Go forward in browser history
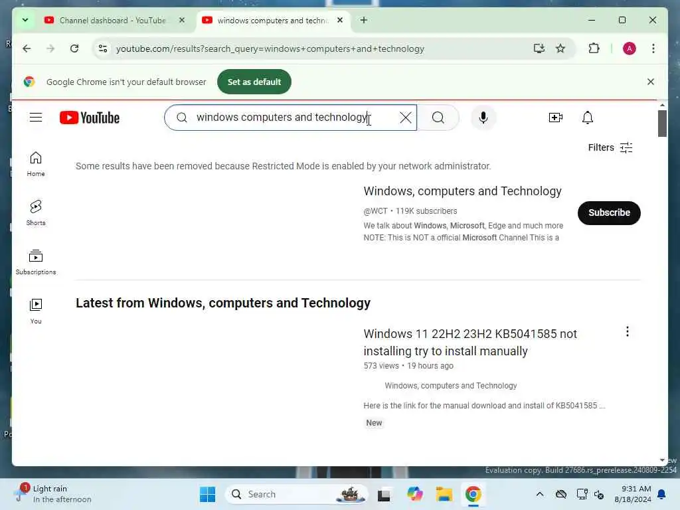680x510 pixels. click(50, 48)
